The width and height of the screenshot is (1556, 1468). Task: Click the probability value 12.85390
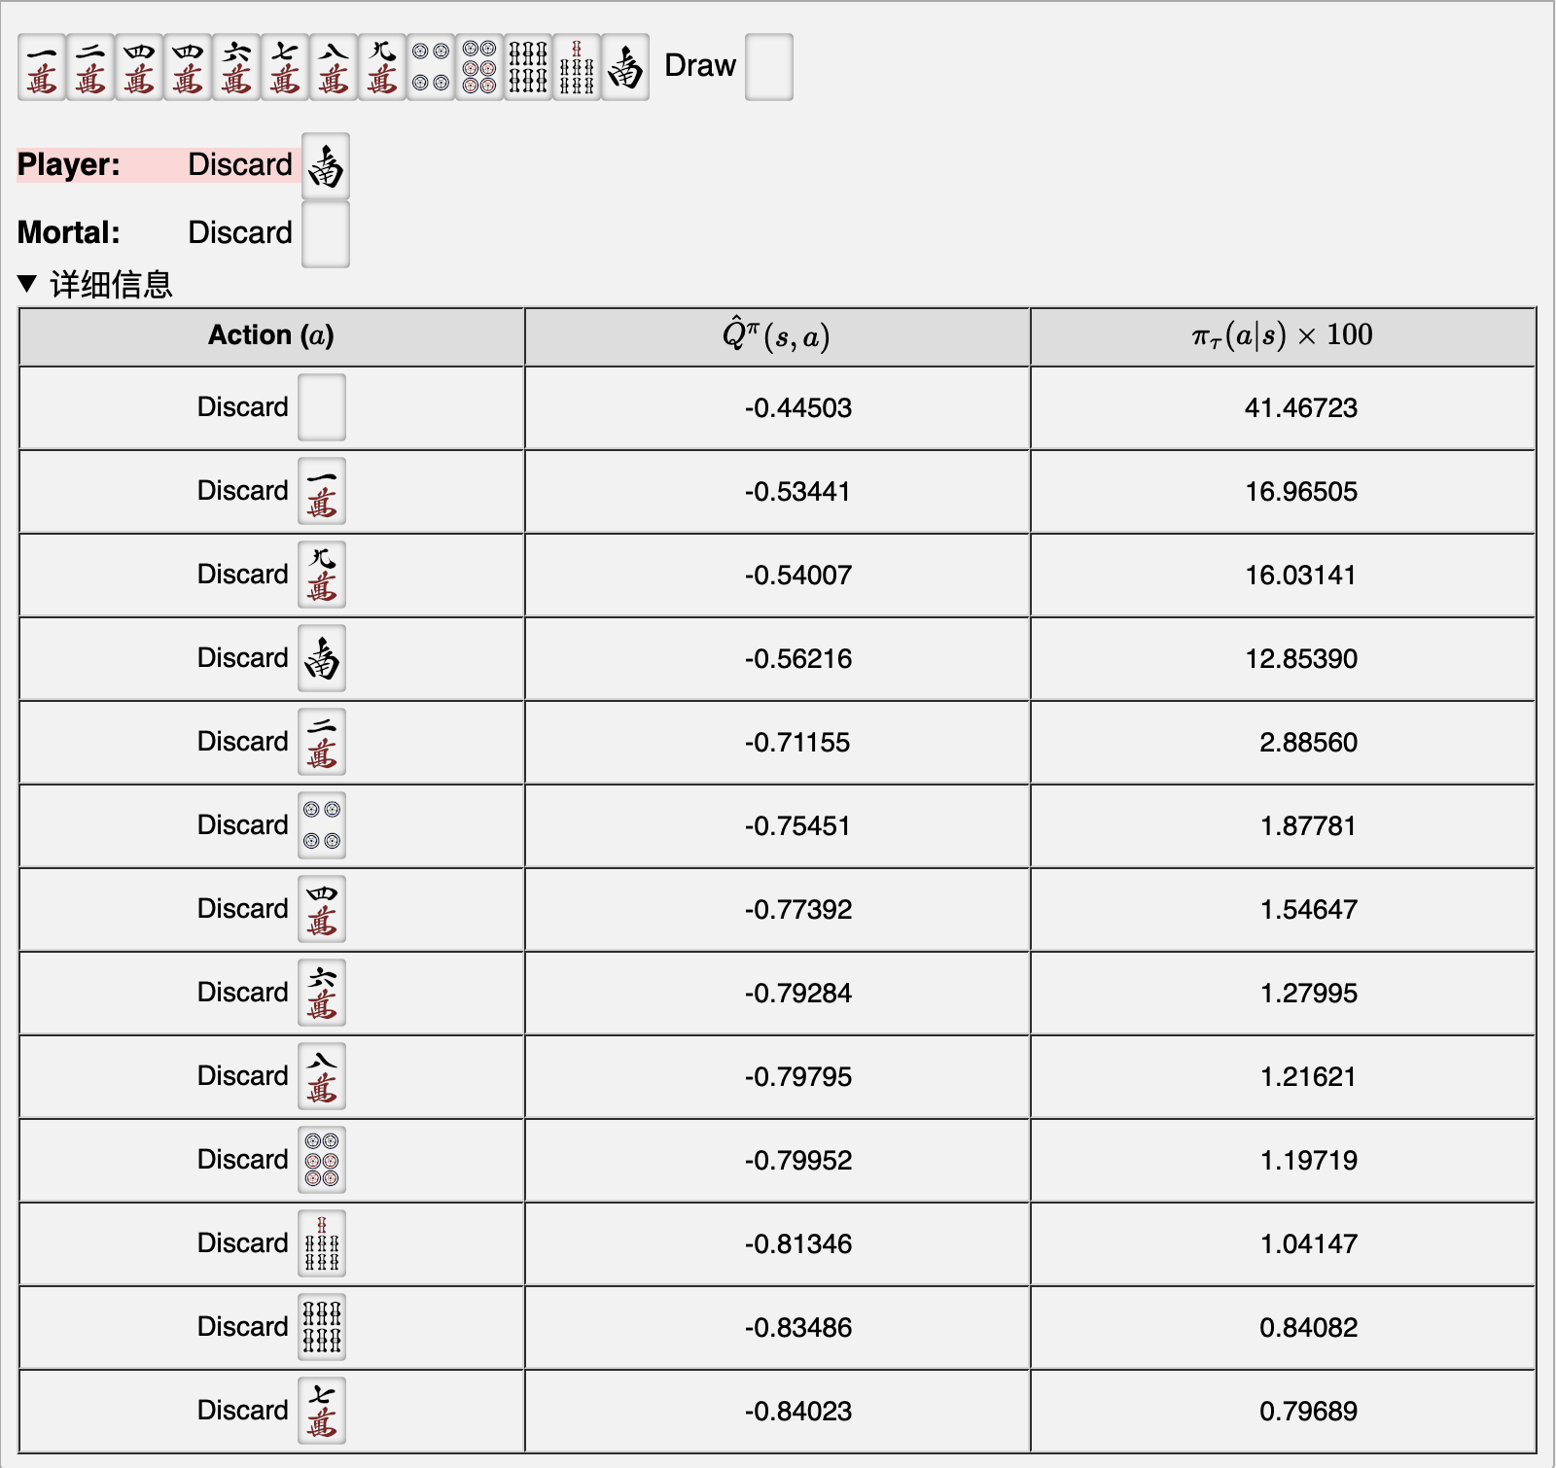coord(1301,658)
